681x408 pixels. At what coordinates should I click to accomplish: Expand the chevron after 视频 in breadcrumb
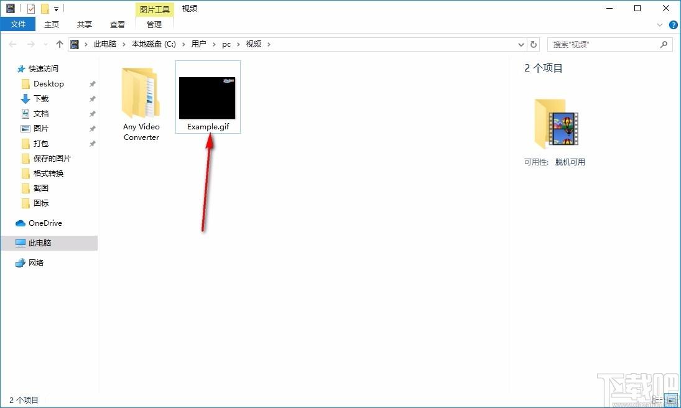click(269, 44)
